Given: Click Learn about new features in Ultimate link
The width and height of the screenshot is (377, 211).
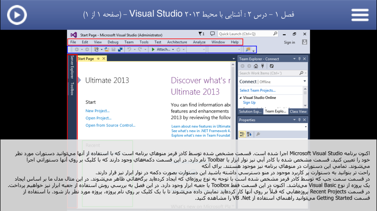Looking at the screenshot, I should (201, 126).
